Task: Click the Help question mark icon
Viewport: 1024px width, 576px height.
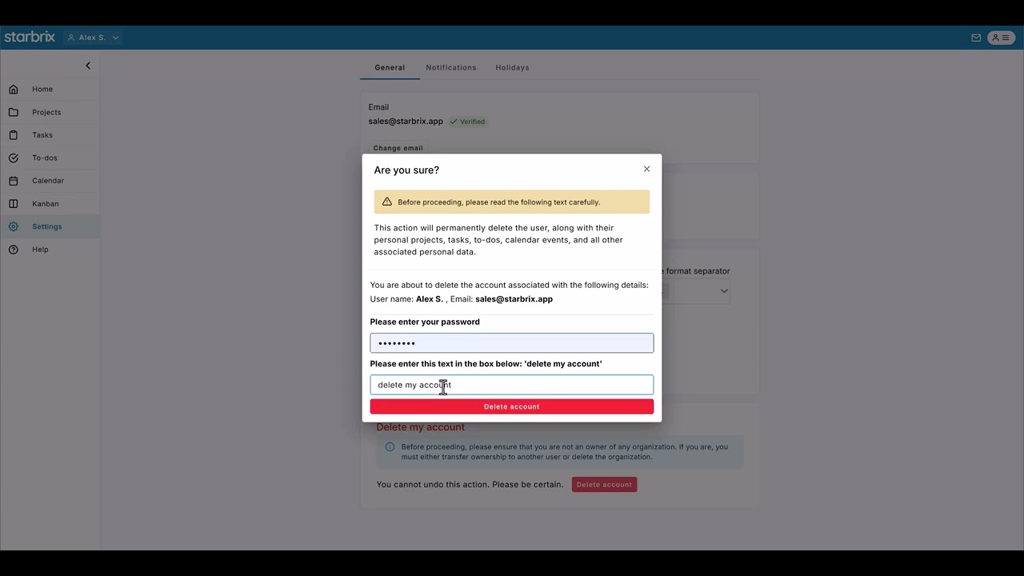Action: (x=14, y=250)
